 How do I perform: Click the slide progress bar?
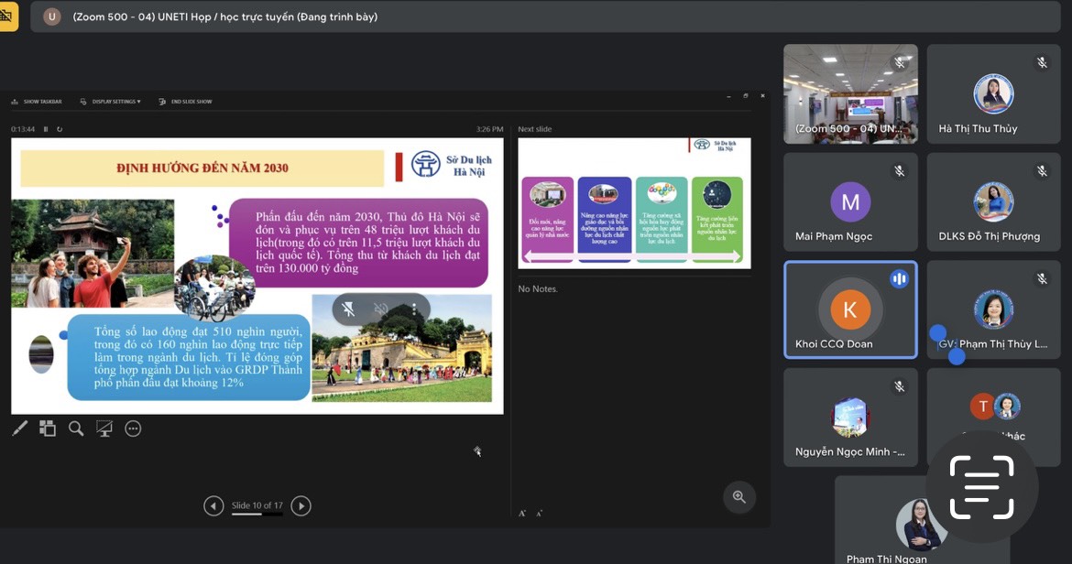pyautogui.click(x=257, y=515)
